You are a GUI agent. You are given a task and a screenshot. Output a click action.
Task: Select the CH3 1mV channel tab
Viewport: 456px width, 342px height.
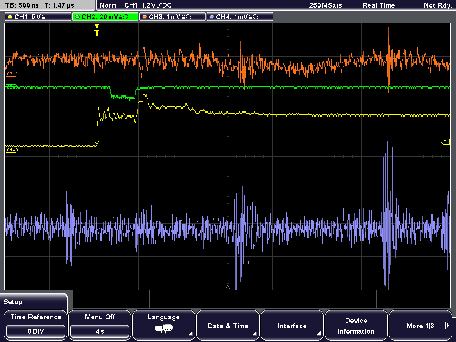[x=172, y=17]
